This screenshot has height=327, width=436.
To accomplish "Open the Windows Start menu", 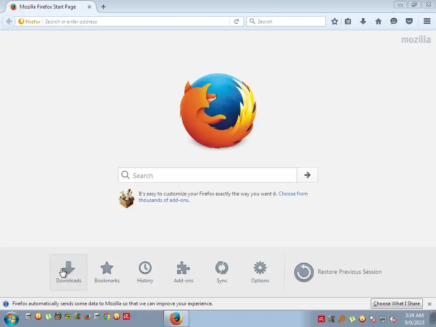I will point(11,318).
